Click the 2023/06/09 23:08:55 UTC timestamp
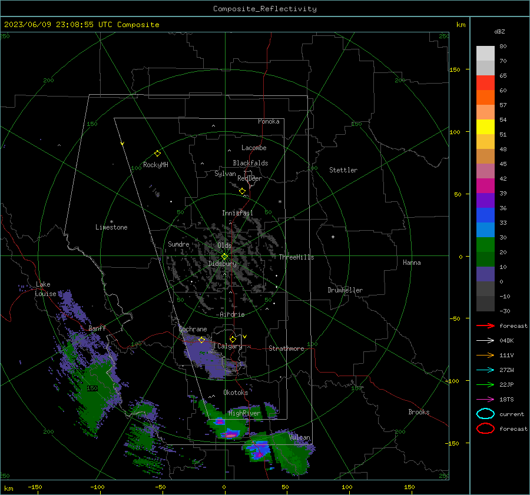530x495 pixels. click(81, 25)
